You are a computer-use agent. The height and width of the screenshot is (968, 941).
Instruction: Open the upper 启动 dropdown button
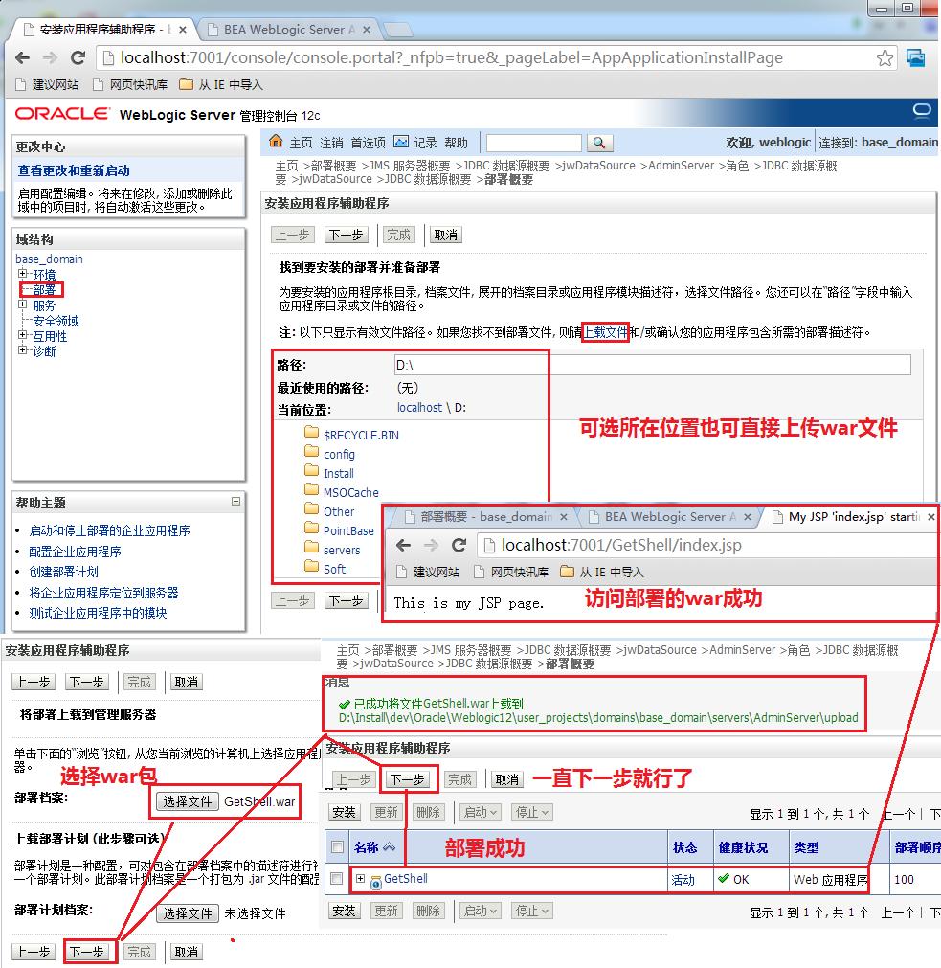pyautogui.click(x=481, y=813)
